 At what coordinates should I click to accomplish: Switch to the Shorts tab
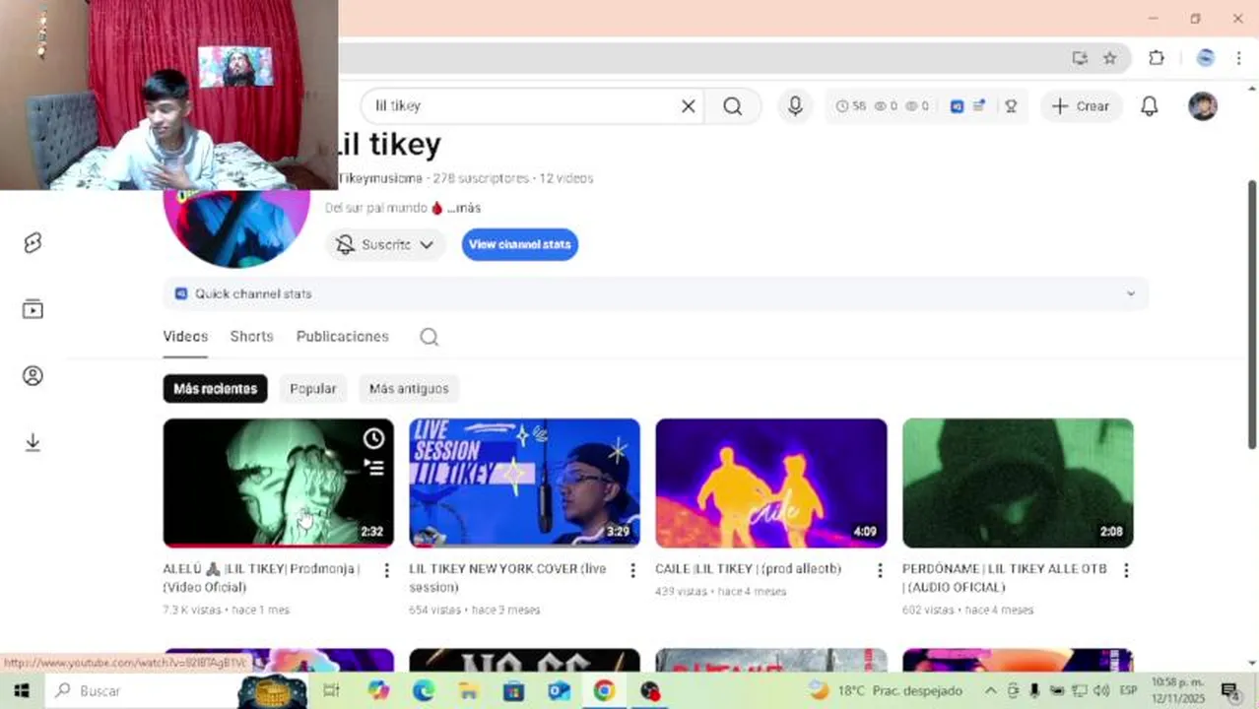251,337
